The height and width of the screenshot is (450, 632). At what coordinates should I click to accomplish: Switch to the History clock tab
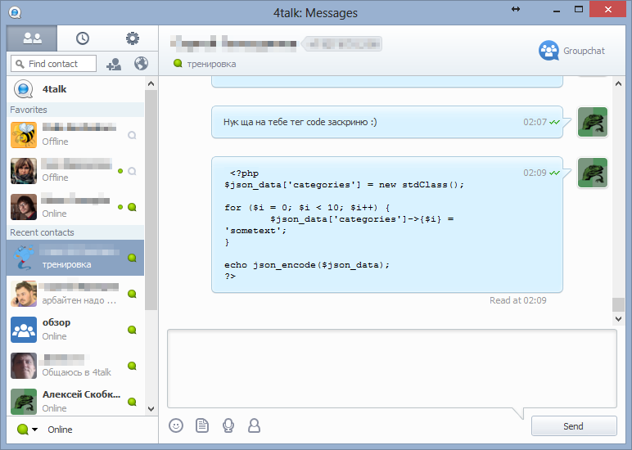82,38
